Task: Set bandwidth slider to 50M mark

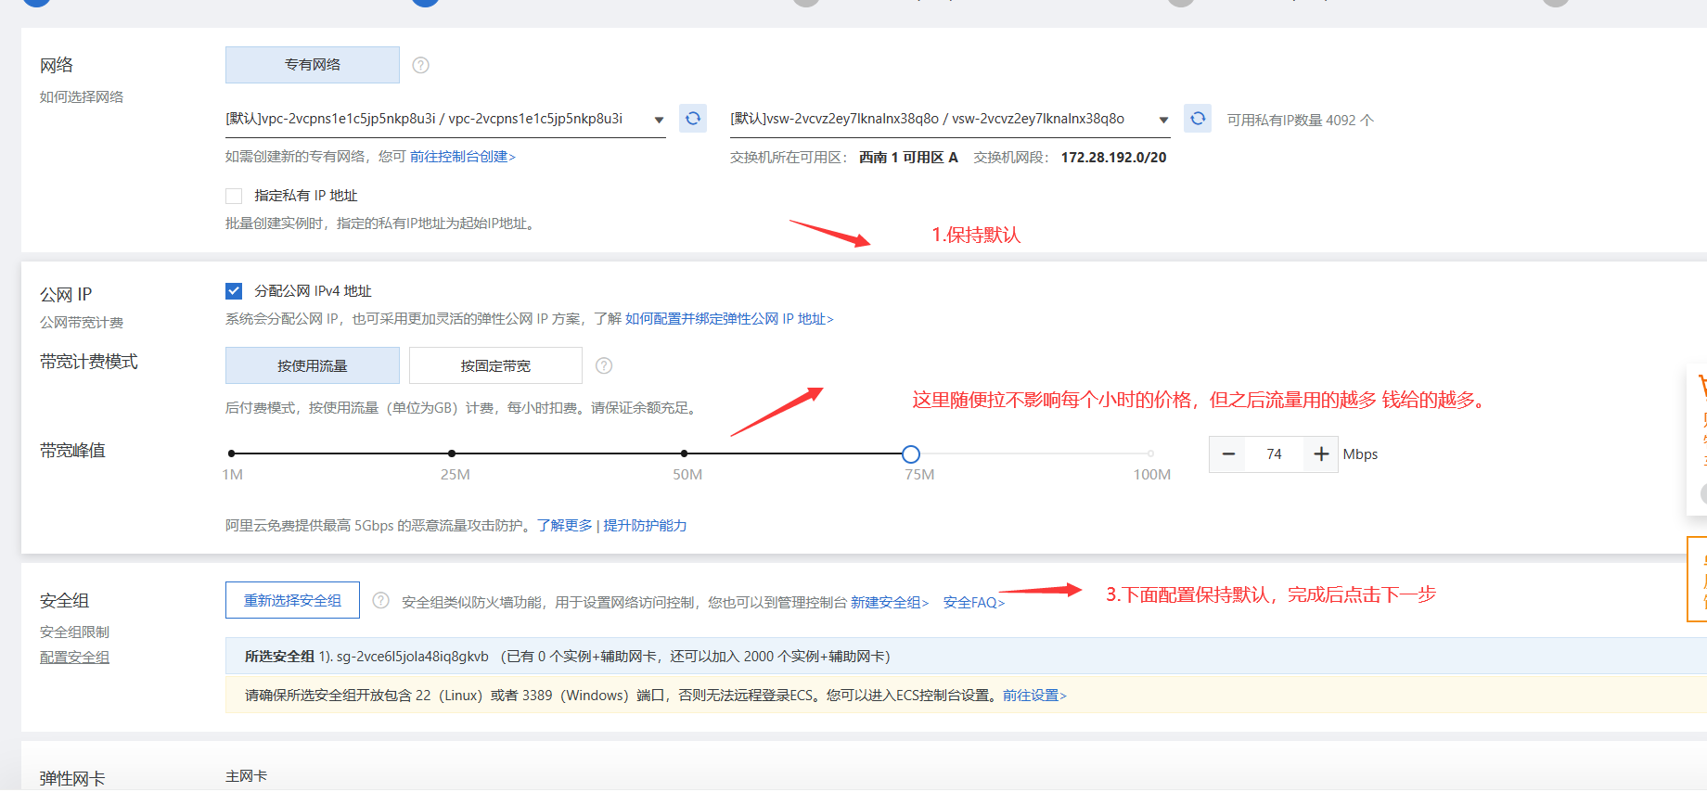Action: coord(684,453)
